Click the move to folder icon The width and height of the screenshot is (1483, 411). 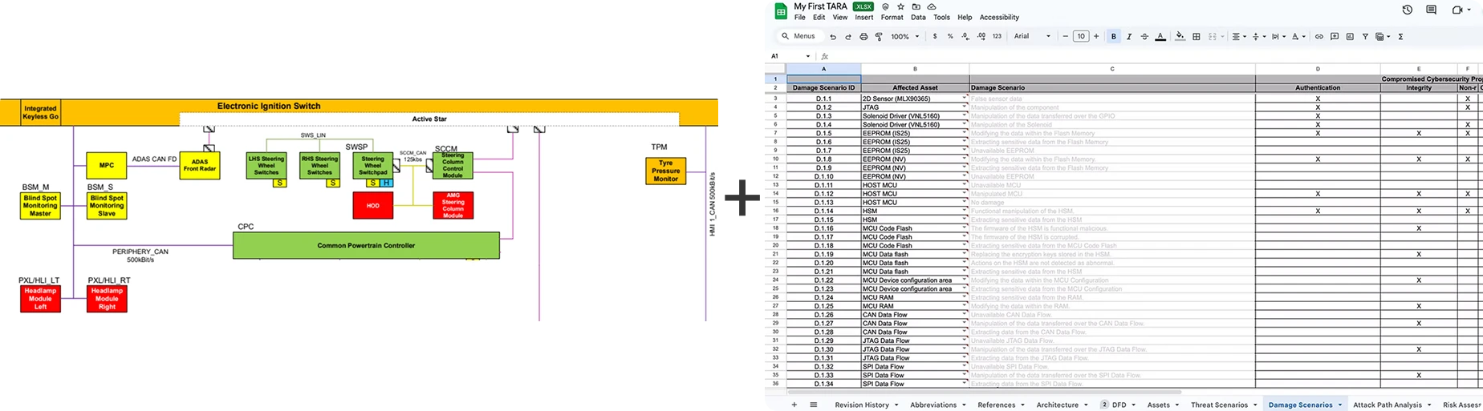click(916, 6)
